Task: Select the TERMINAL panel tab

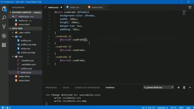Action: pyautogui.click(x=110, y=88)
